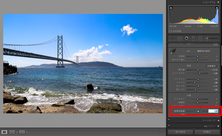Click the 前の設定 button
This screenshot has width=222, height=136.
tap(181, 132)
